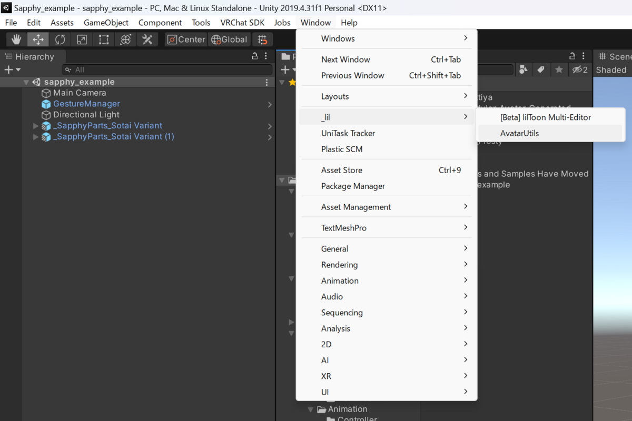Open the Help menu
The height and width of the screenshot is (421, 632).
click(x=349, y=23)
